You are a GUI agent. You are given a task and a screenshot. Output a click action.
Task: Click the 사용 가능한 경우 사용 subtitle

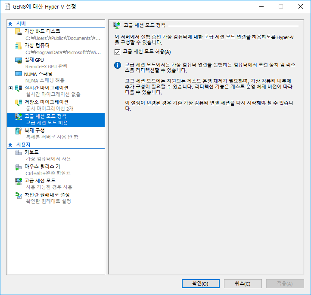(49, 187)
